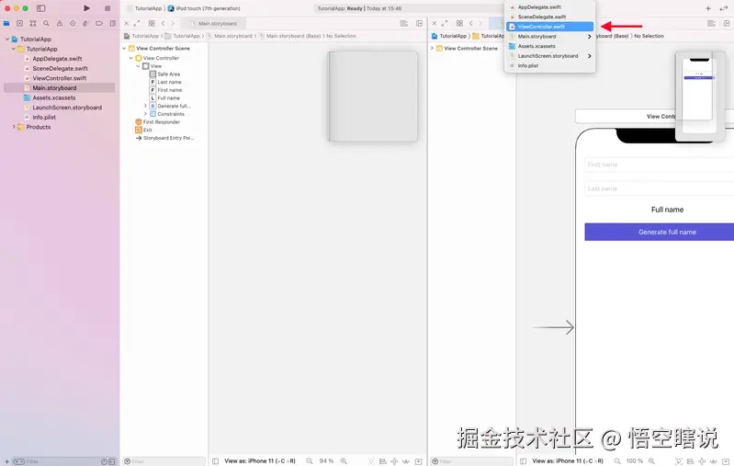The width and height of the screenshot is (734, 466).
Task: Select Assets.xcassets in navigator
Action: 54,97
